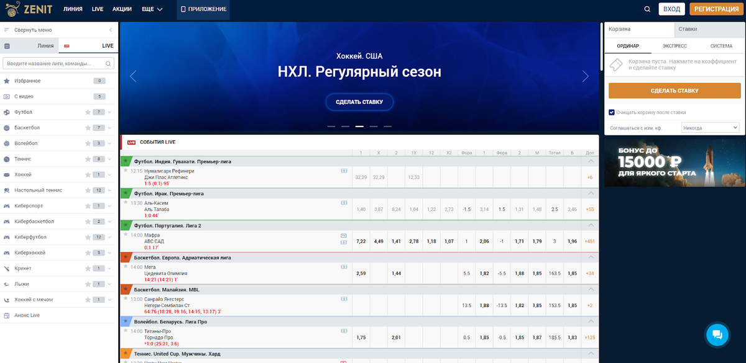Expand Волейбол category chevron in sidebar
Screen dimensions: 746x363
point(109,143)
